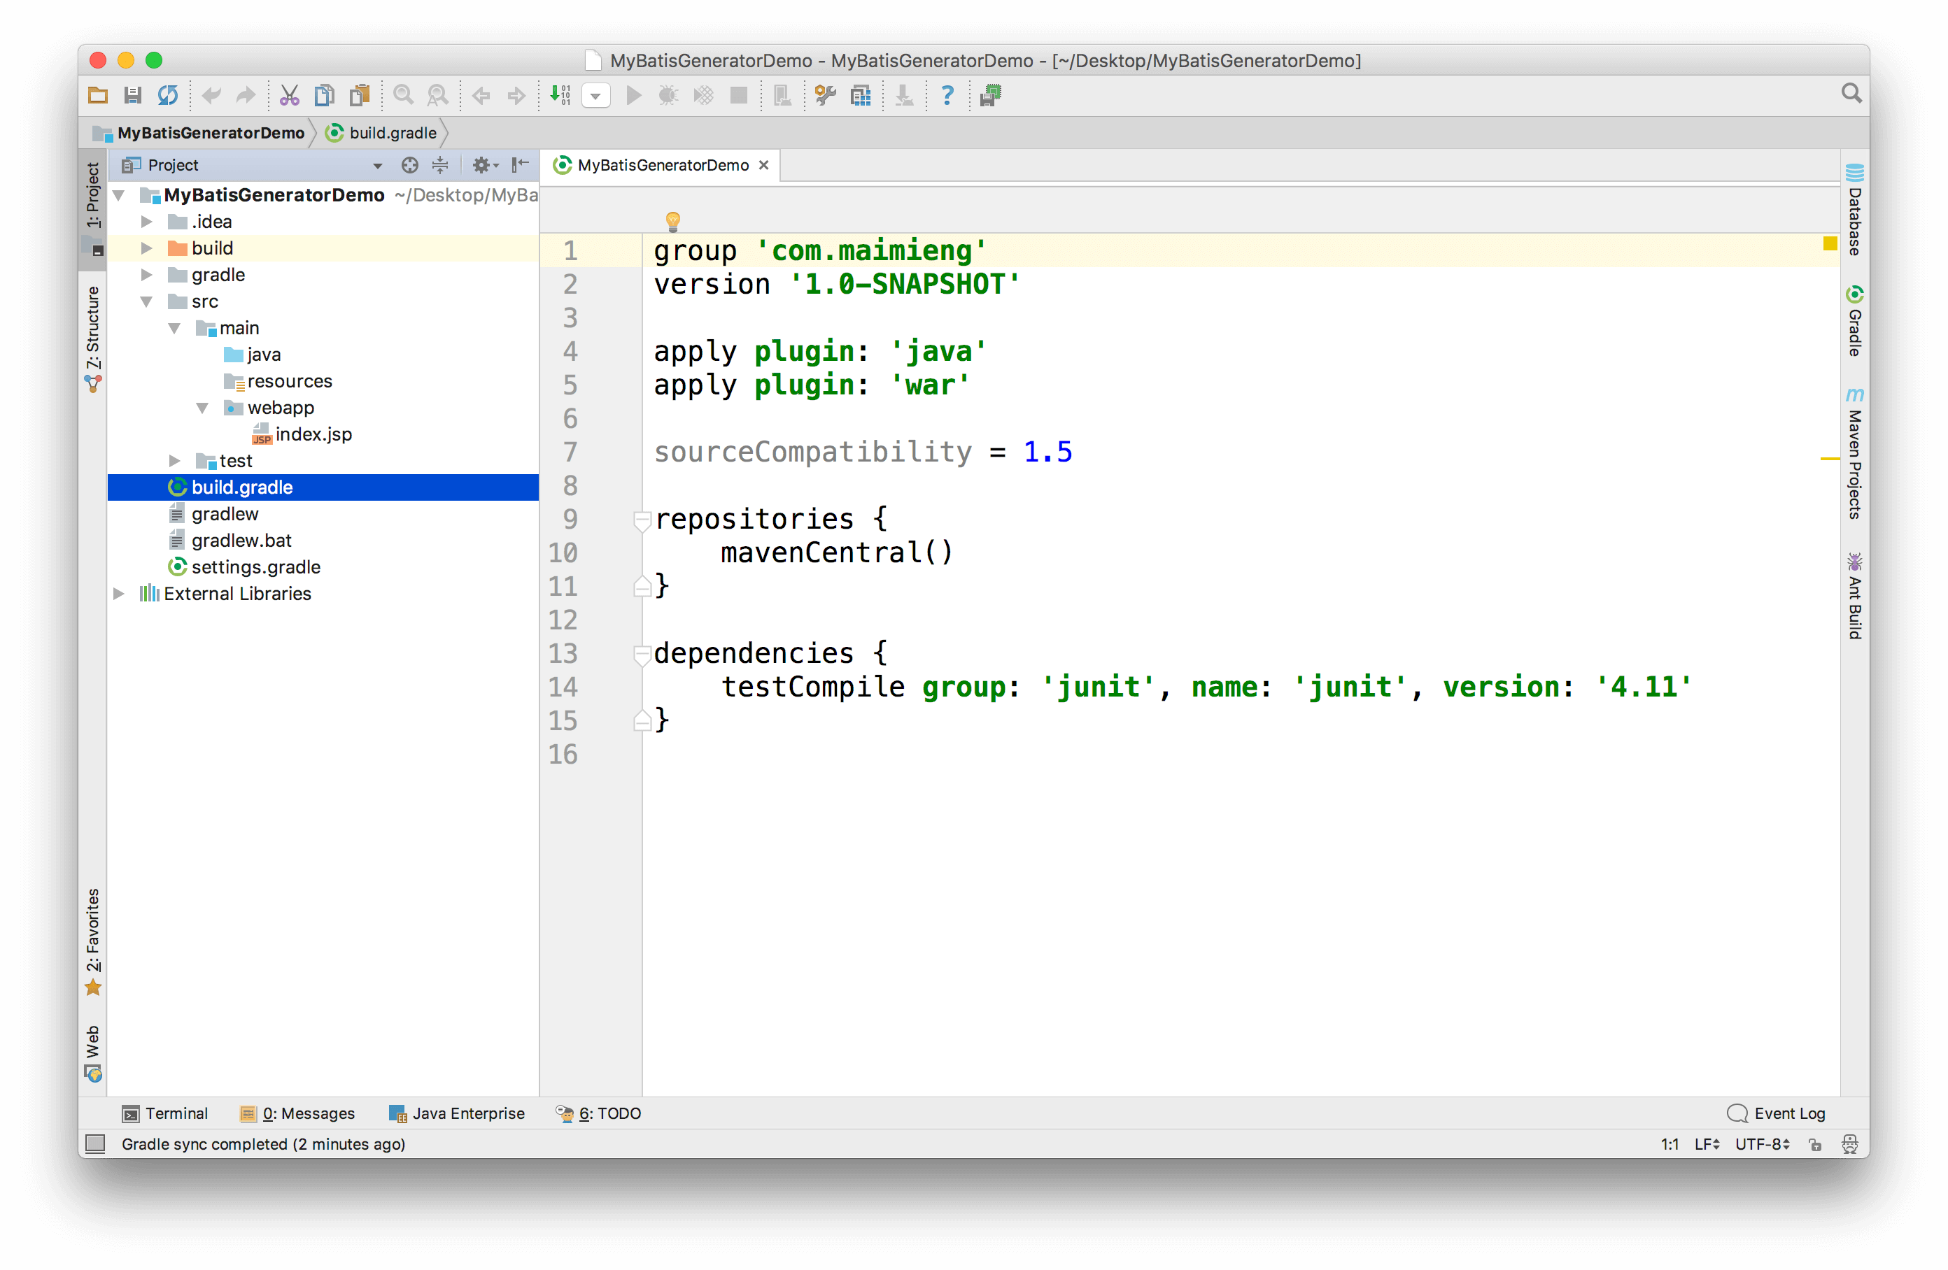Click the Copy icon in toolbar
Screen dimensions: 1948x1270
click(x=324, y=96)
